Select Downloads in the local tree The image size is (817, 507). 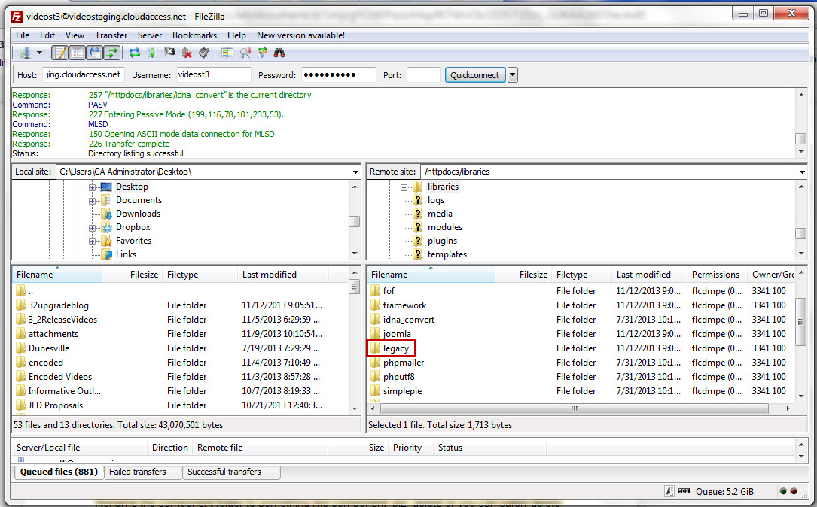[138, 214]
